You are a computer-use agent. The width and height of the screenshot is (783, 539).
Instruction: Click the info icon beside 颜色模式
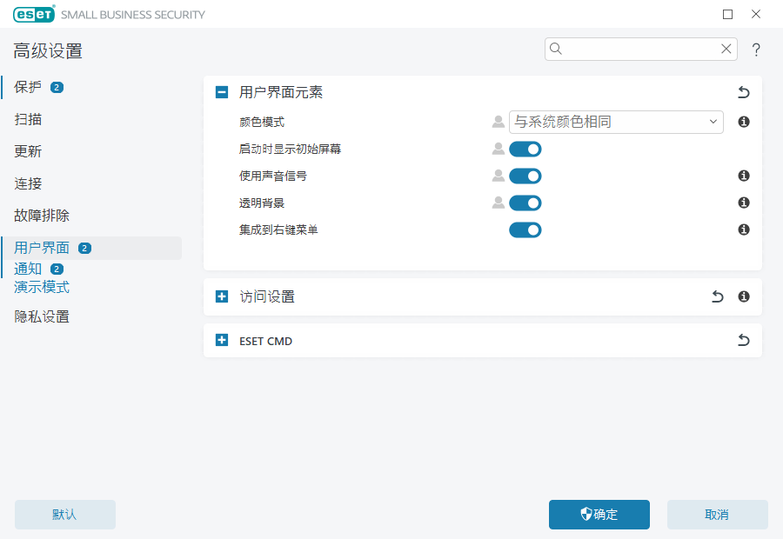[743, 122]
